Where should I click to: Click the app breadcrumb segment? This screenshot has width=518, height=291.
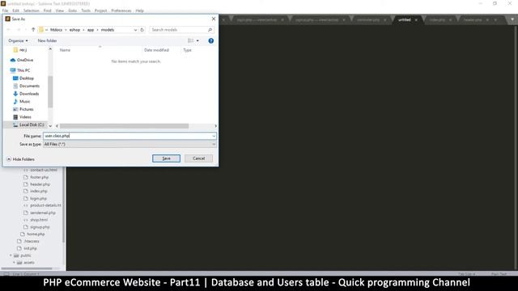91,30
